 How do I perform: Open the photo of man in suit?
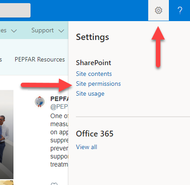(7, 134)
